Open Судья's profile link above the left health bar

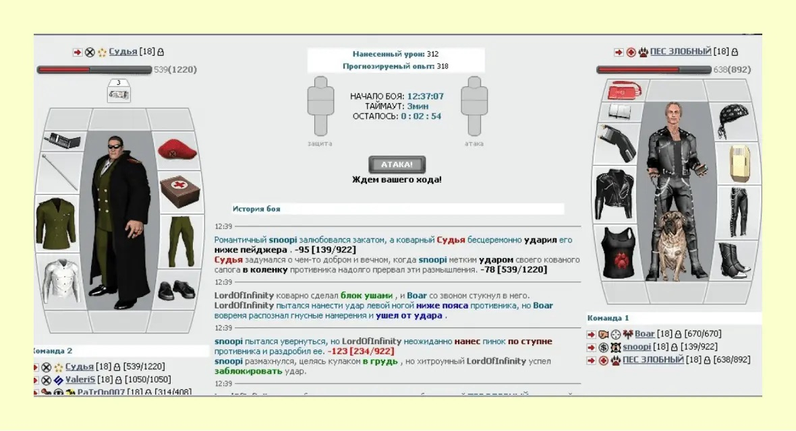pos(123,52)
